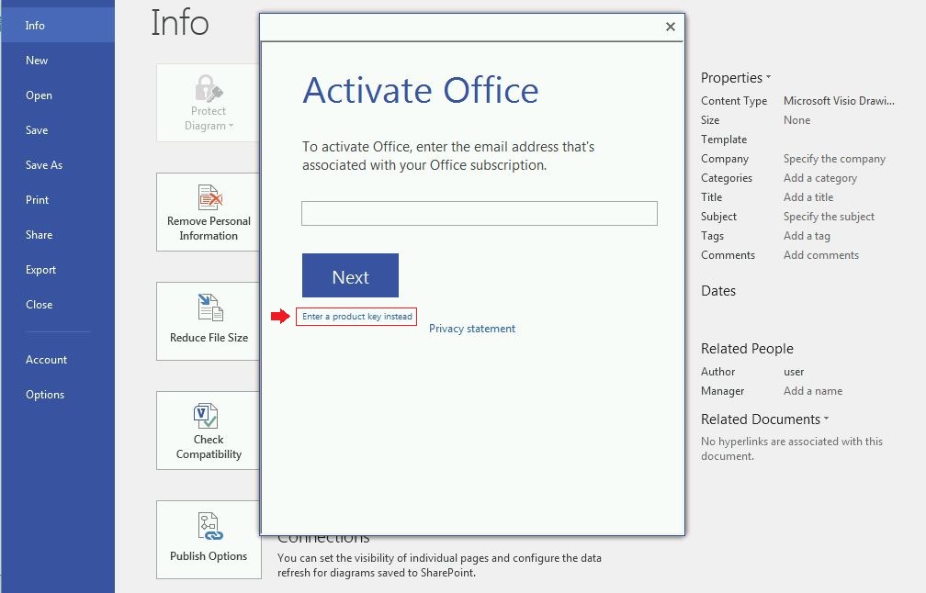Click the Next button
This screenshot has height=593, width=926.
point(350,275)
